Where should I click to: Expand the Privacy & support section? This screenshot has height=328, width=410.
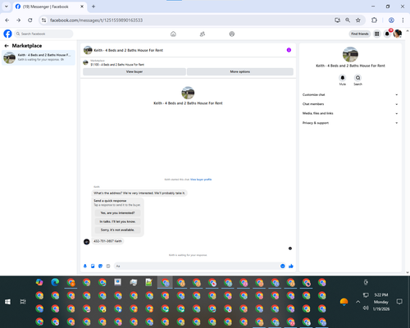coord(350,123)
